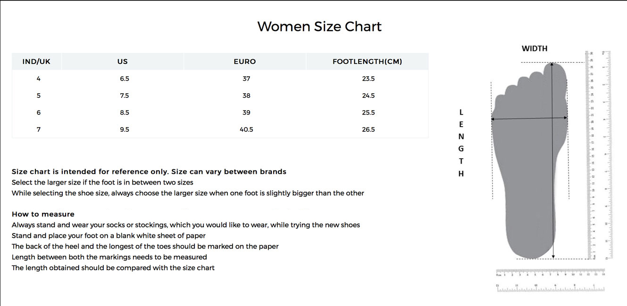The image size is (627, 306).
Task: Click the 'Select the larger size' line
Action: point(102,182)
